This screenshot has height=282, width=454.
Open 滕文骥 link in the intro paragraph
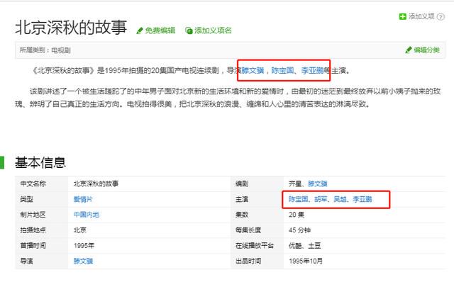point(253,70)
